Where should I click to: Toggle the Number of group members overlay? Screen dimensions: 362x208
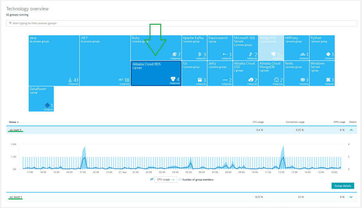pyautogui.click(x=180, y=179)
